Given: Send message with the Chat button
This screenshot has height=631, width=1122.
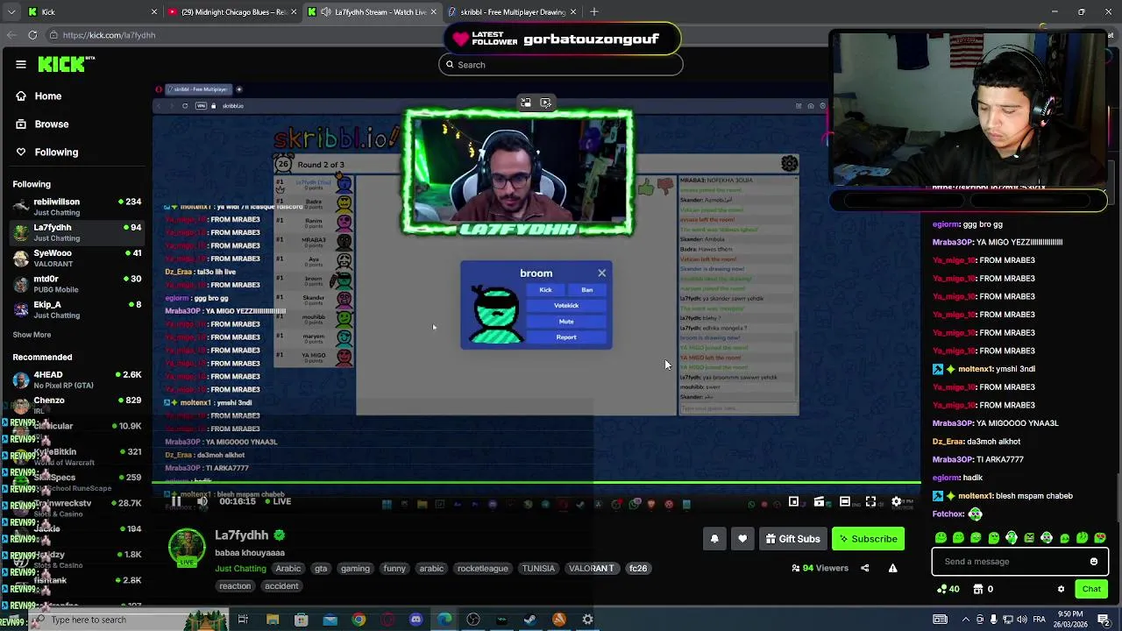Looking at the screenshot, I should [1091, 589].
